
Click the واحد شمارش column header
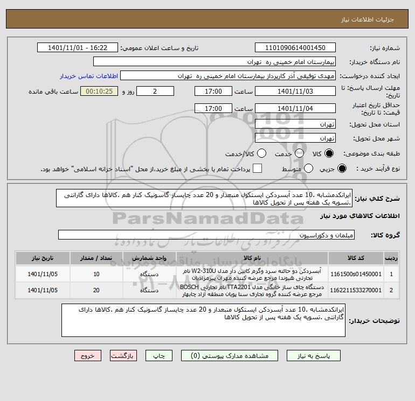[x=149, y=258]
